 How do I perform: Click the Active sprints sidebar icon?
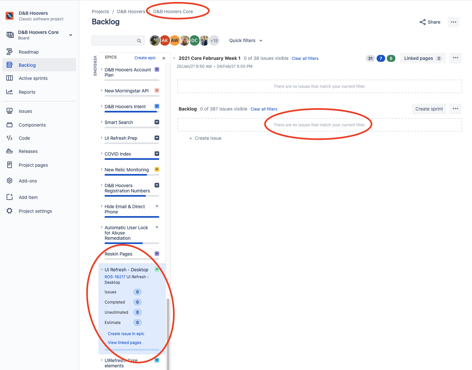10,78
